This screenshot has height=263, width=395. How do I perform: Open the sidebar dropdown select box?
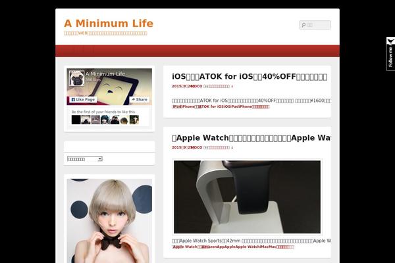tap(85, 159)
